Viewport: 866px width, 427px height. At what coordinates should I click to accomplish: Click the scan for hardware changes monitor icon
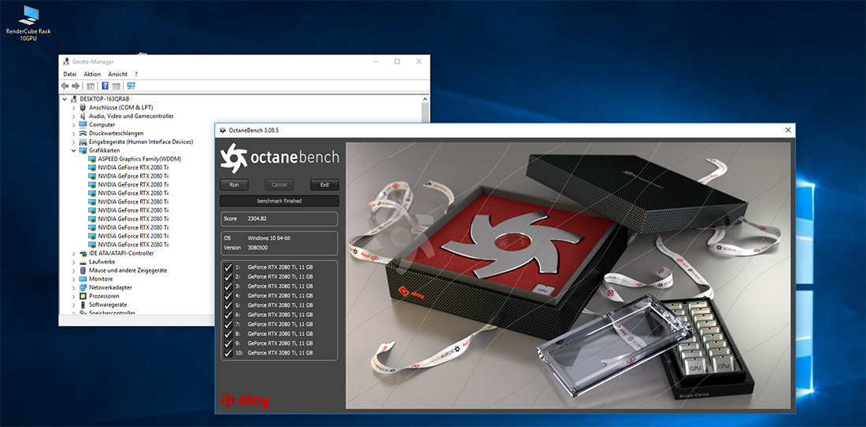131,86
